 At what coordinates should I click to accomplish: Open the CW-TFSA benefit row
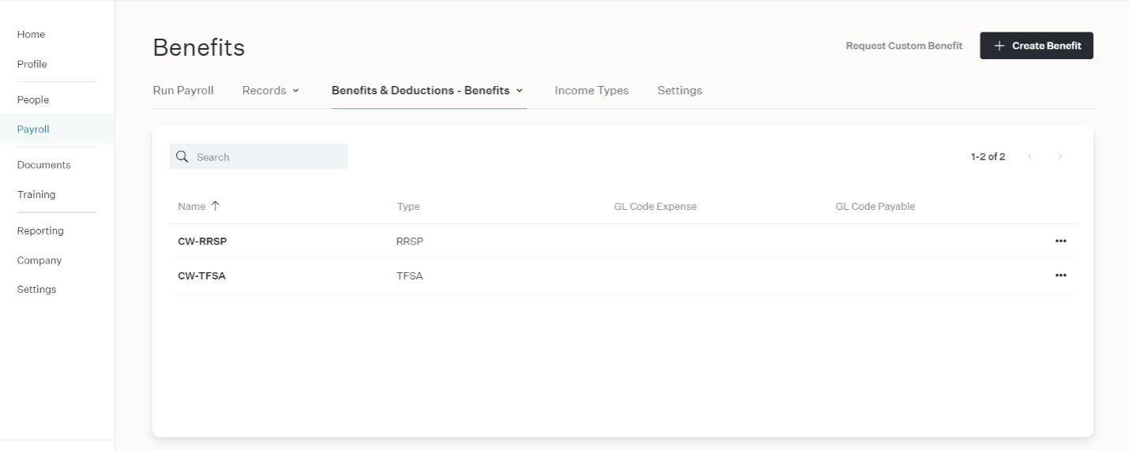tap(623, 275)
